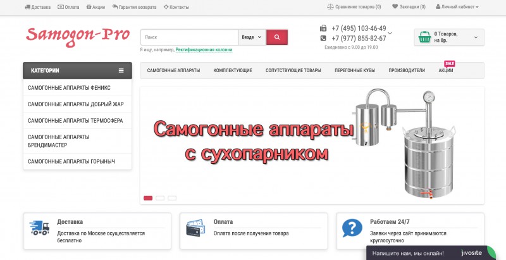506x260 pixels.
Task: Click the Оплата card heading
Action: click(223, 221)
